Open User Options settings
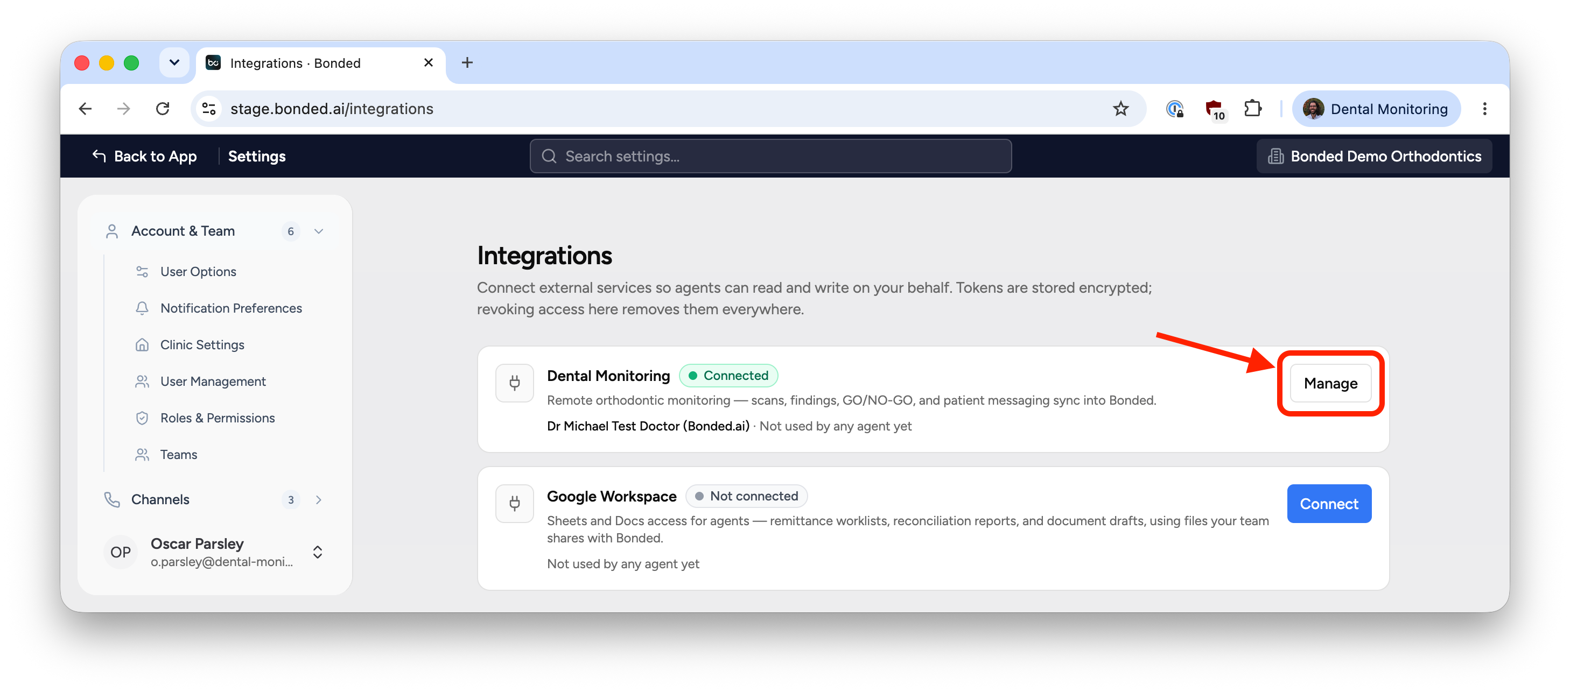The height and width of the screenshot is (692, 1570). 198,272
